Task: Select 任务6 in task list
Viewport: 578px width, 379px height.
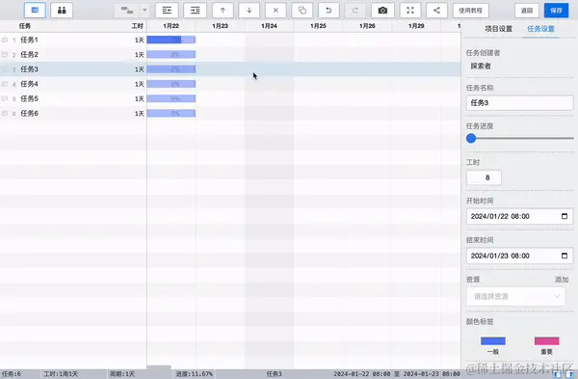Action: pos(29,113)
